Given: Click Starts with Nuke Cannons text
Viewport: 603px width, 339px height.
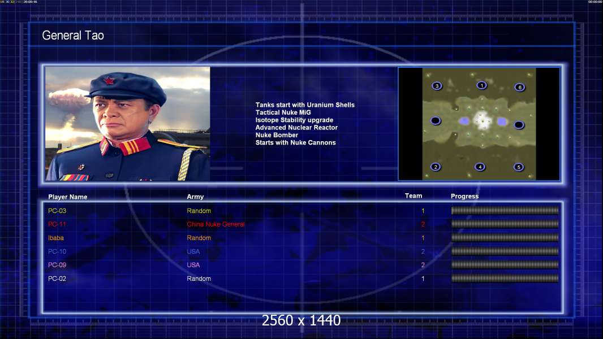Looking at the screenshot, I should tap(295, 142).
